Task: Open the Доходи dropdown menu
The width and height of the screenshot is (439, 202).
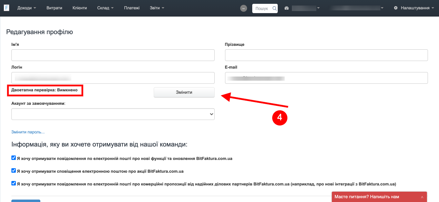Action: 27,8
